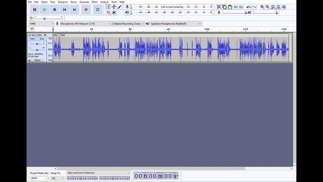Screen dimensions: 323x182
Task: Click to Start Monitoring in record meter
Action: pyautogui.click(x=172, y=7)
